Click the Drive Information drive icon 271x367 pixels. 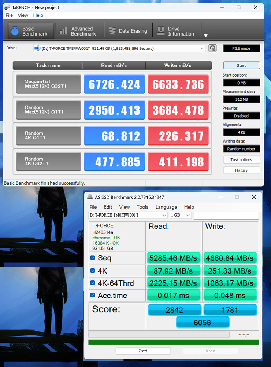(x=161, y=31)
